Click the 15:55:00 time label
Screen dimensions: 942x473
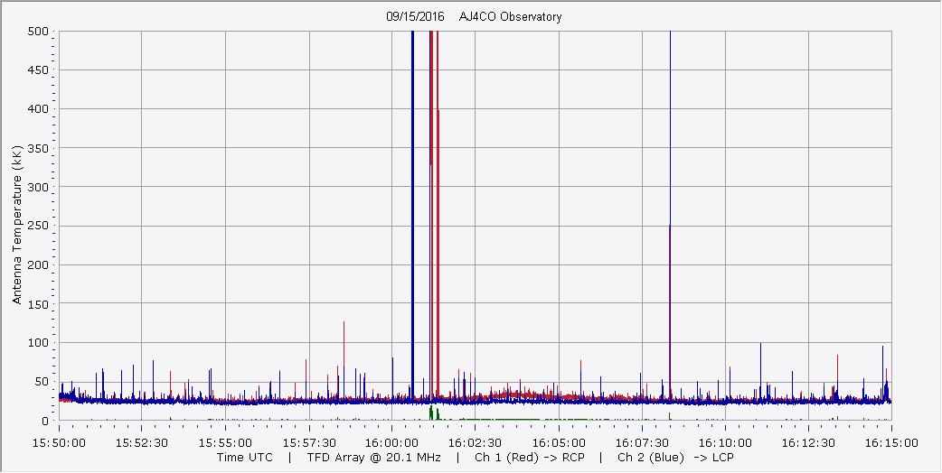(x=225, y=443)
